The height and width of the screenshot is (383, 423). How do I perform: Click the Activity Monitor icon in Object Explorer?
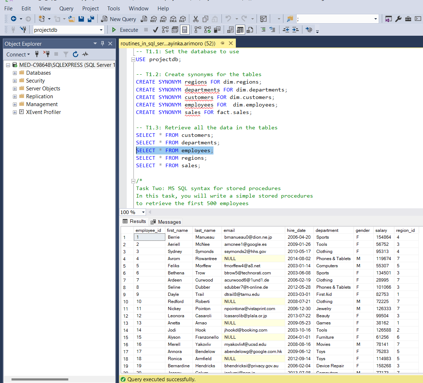85,54
